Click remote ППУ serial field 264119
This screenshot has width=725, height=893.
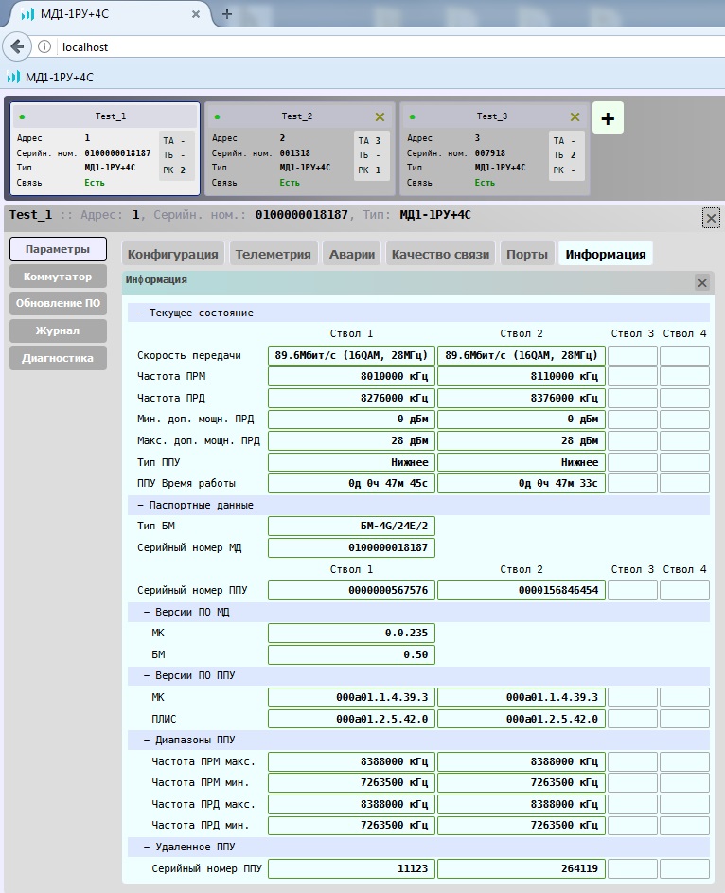pyautogui.click(x=522, y=868)
